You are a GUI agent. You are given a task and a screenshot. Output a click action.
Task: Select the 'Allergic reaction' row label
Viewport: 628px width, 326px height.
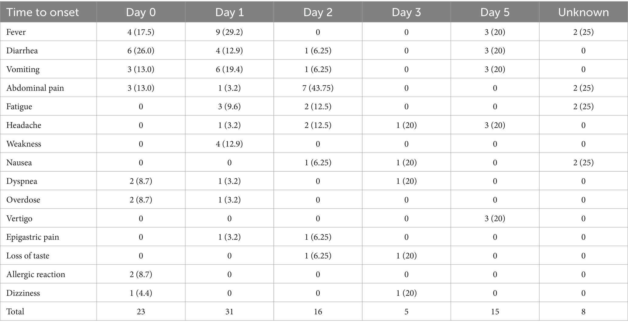(36, 274)
